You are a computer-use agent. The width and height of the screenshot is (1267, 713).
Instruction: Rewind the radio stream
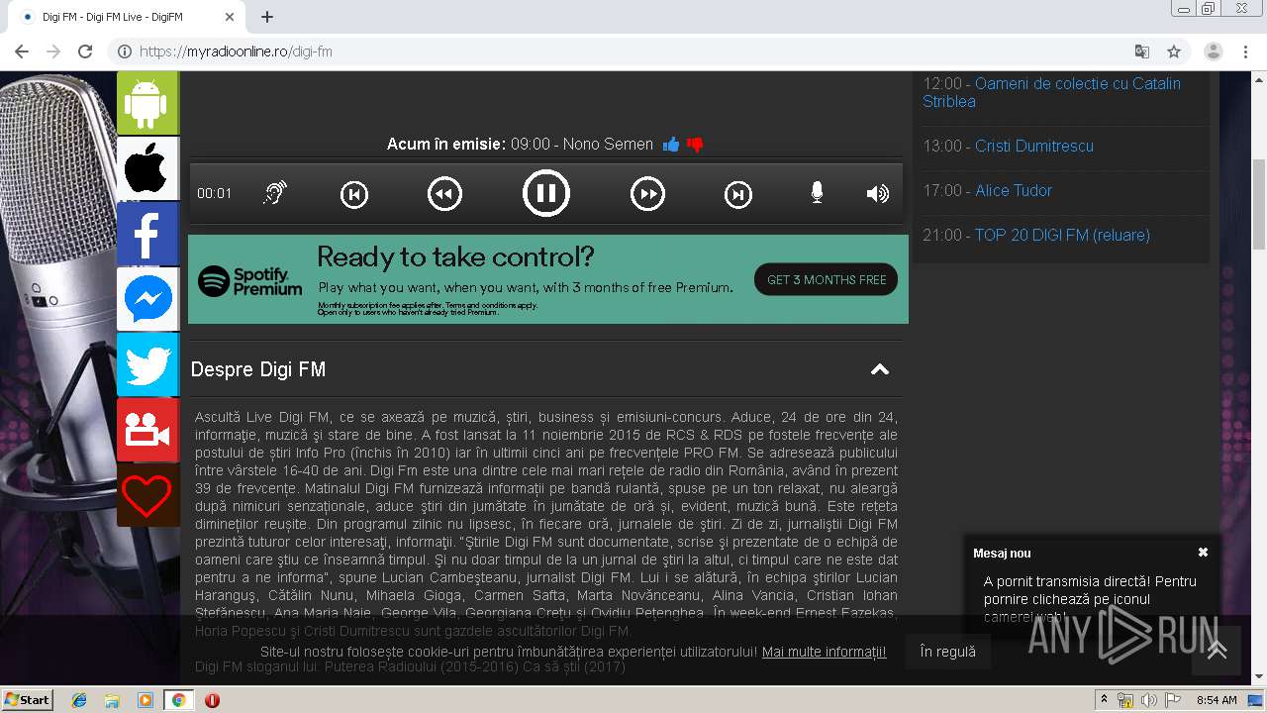[445, 194]
